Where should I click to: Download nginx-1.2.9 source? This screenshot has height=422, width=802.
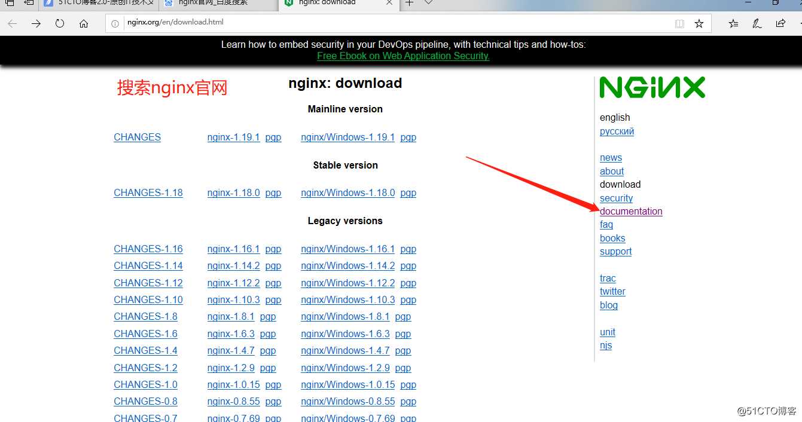tap(231, 368)
